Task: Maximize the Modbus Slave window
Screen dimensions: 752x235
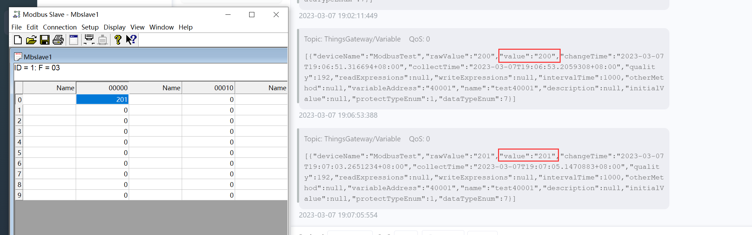Action: click(252, 14)
